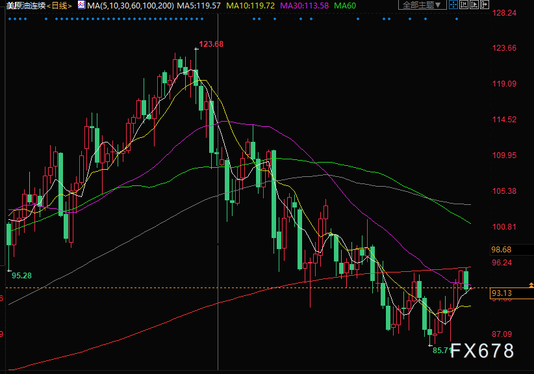Click the 日线 daily period label
The height and width of the screenshot is (374, 534).
[x=59, y=6]
